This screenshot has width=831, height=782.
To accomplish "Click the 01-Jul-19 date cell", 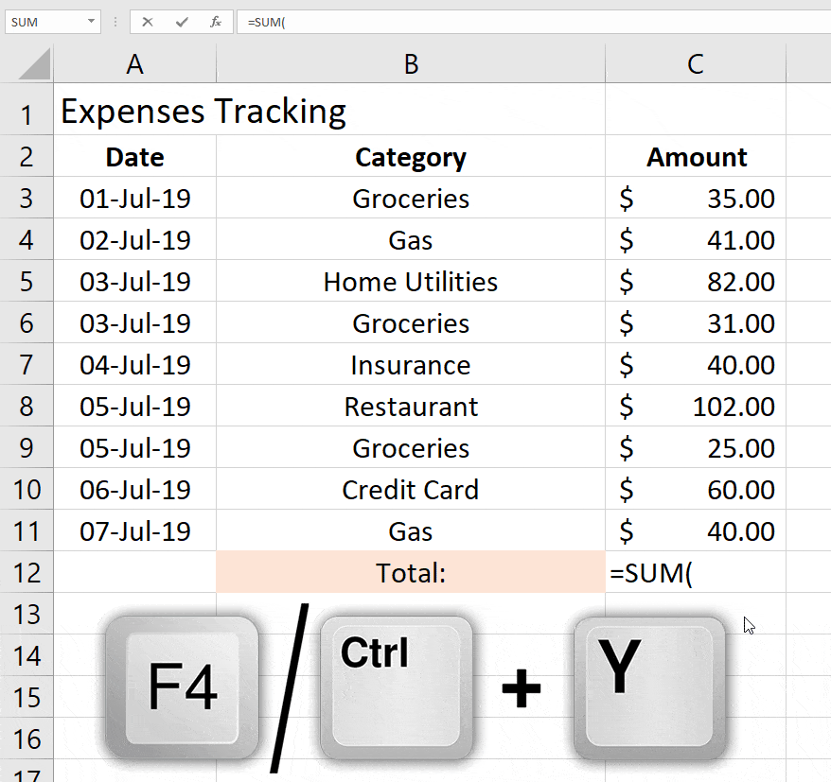I will pyautogui.click(x=134, y=199).
